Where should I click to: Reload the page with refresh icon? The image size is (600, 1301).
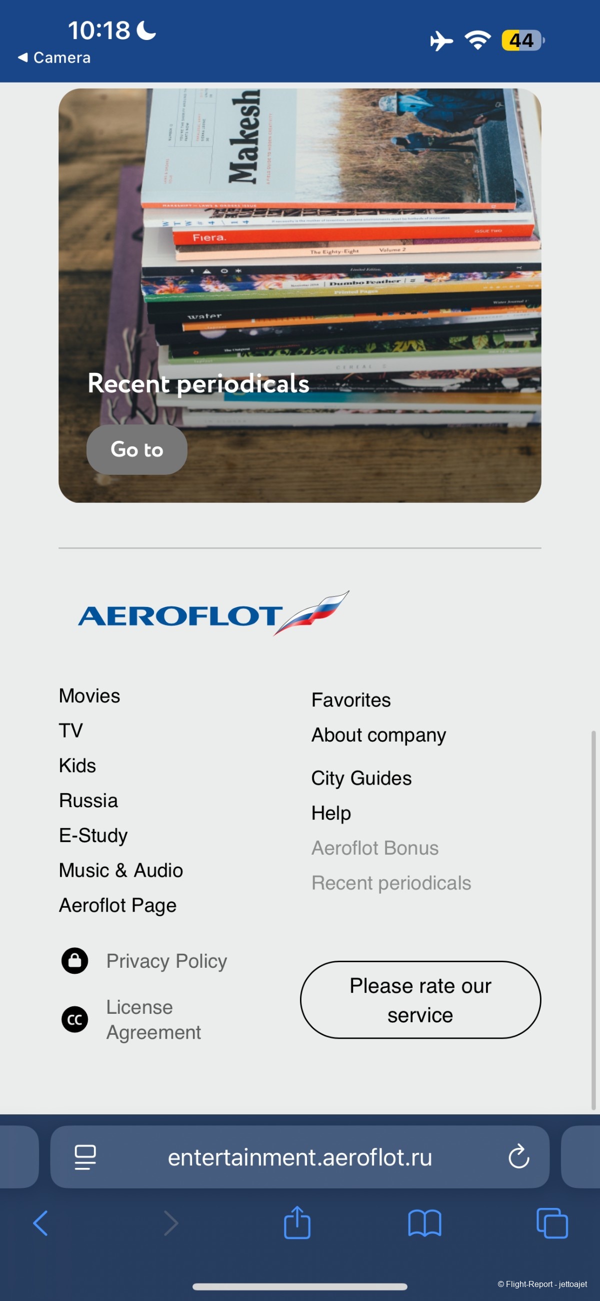[x=518, y=1156]
